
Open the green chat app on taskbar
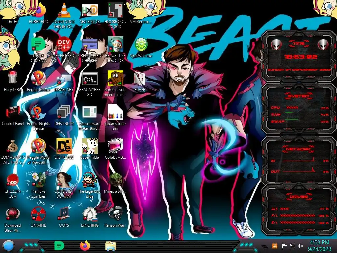[59, 246]
